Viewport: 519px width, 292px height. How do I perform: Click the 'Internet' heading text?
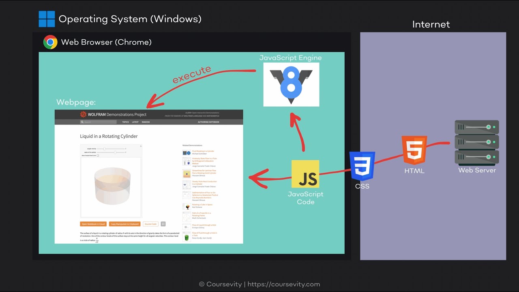point(431,24)
